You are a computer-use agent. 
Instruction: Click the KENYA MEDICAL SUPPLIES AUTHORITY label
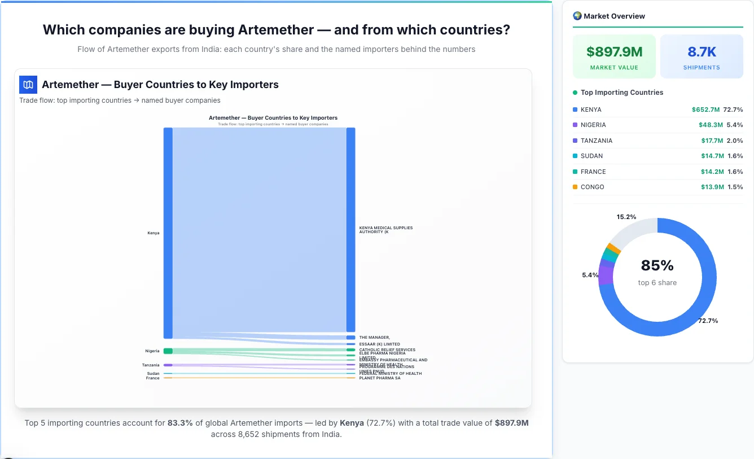point(386,230)
